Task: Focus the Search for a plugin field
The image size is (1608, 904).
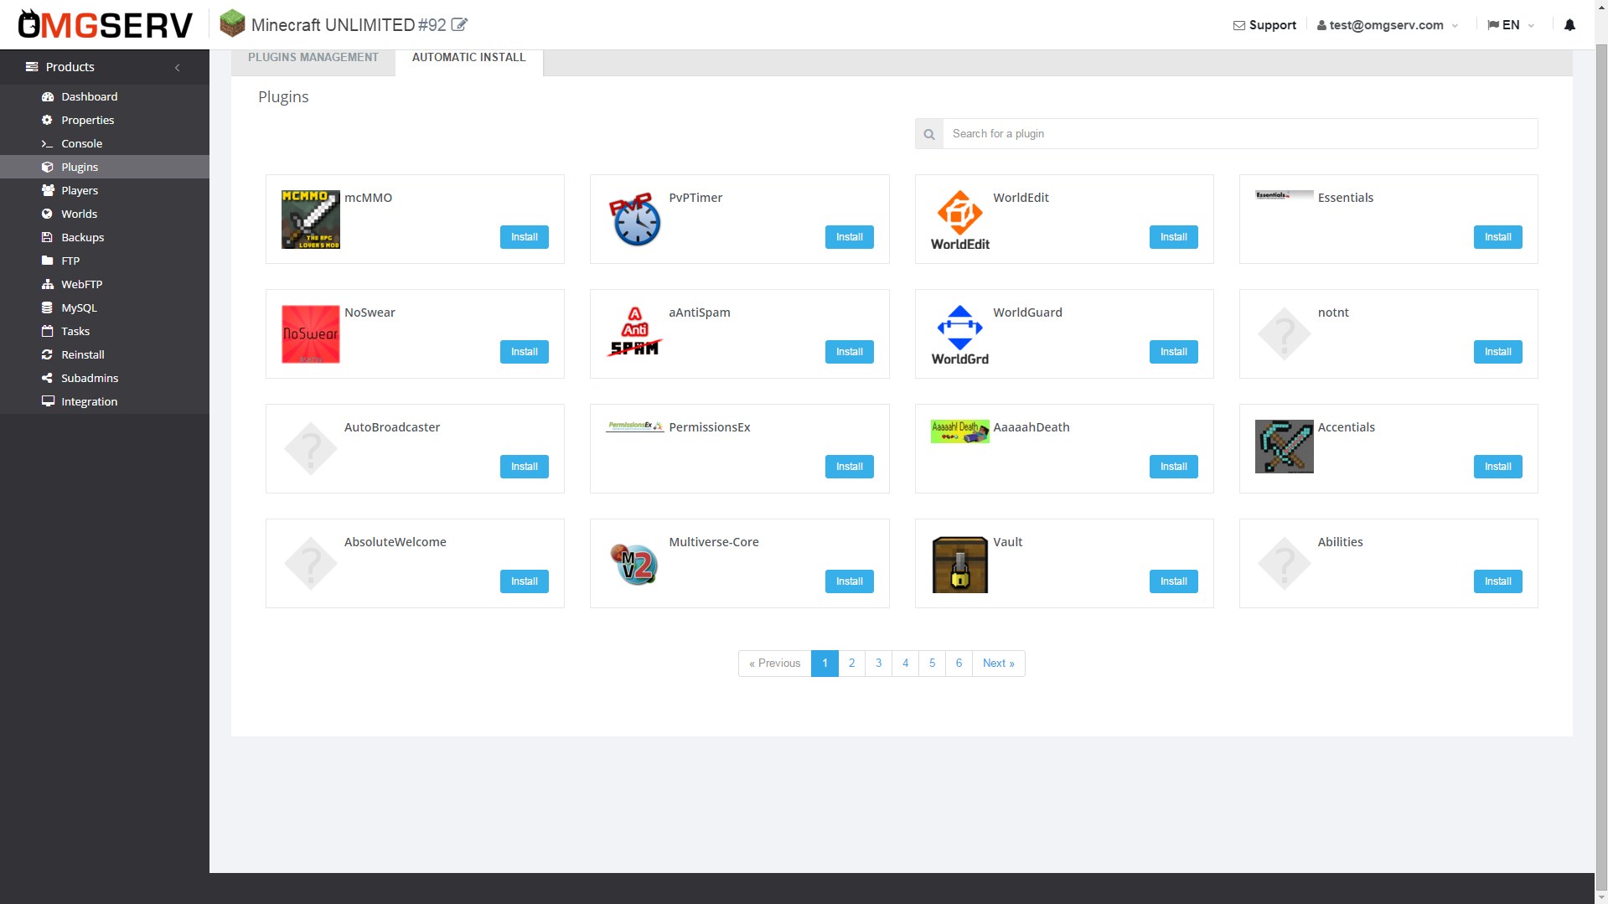Action: tap(1240, 134)
